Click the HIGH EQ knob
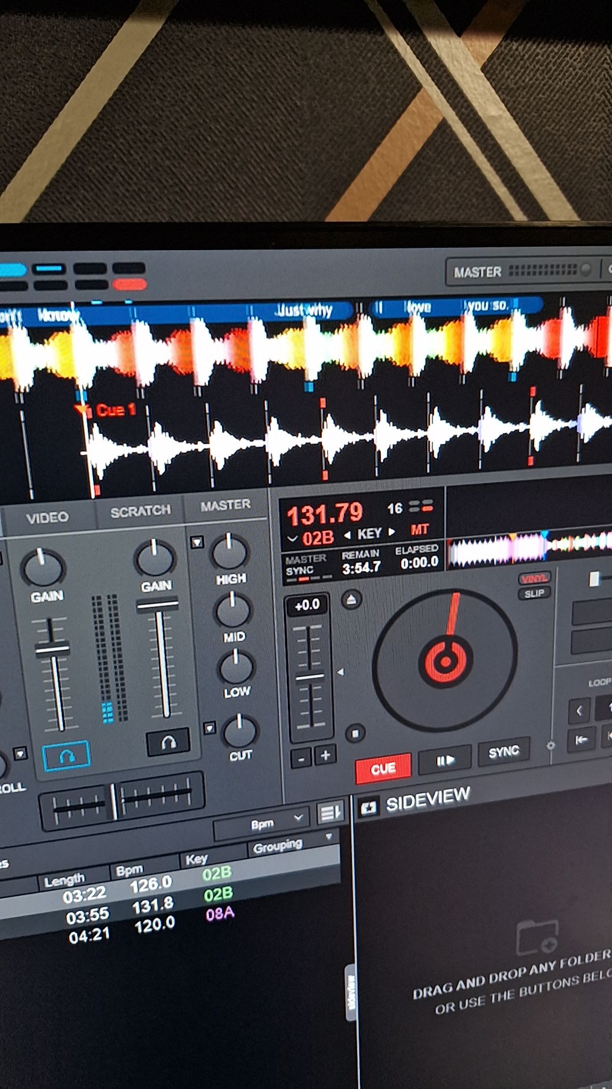Image resolution: width=612 pixels, height=1089 pixels. click(229, 551)
